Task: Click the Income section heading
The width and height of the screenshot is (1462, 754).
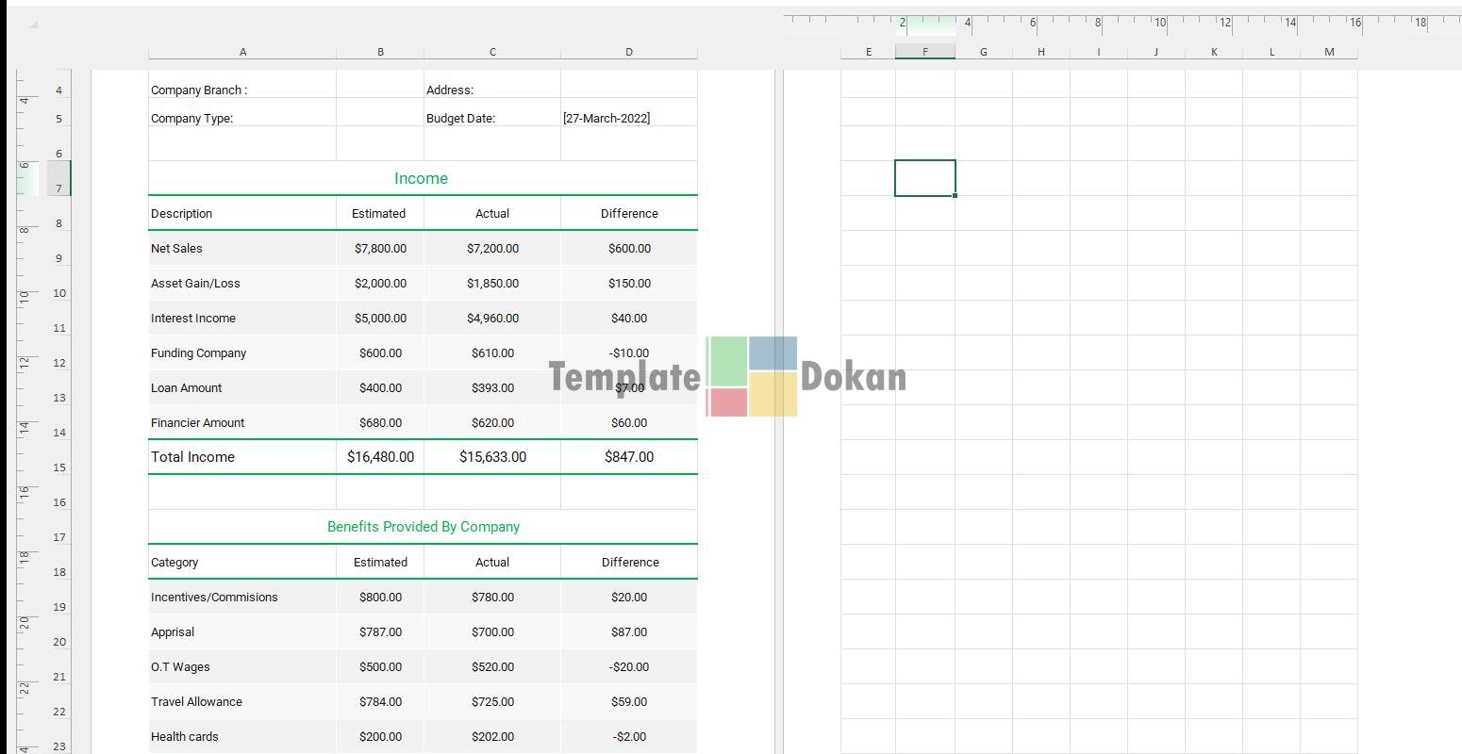Action: [422, 178]
